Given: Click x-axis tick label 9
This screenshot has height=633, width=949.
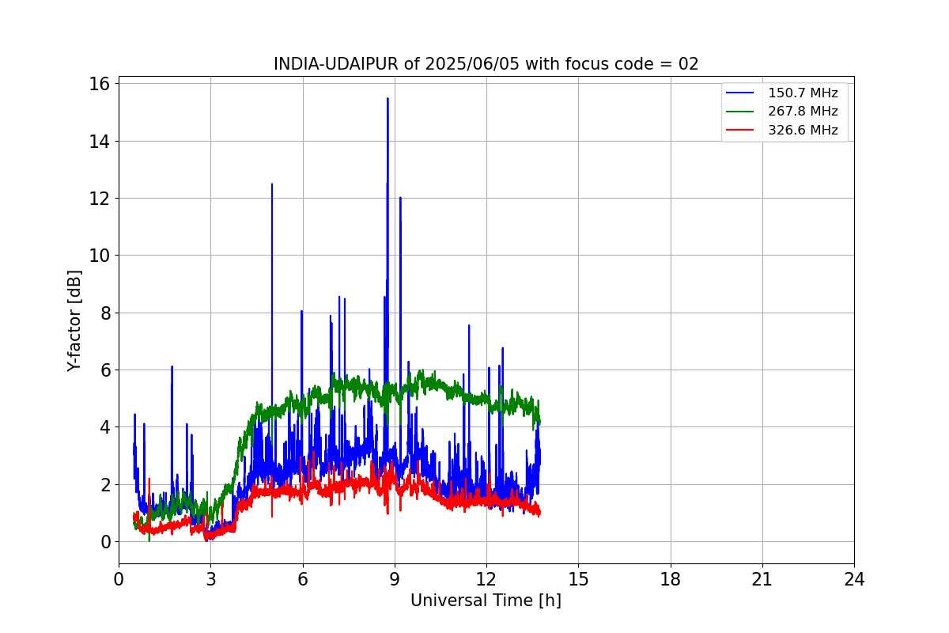Looking at the screenshot, I should [x=395, y=579].
